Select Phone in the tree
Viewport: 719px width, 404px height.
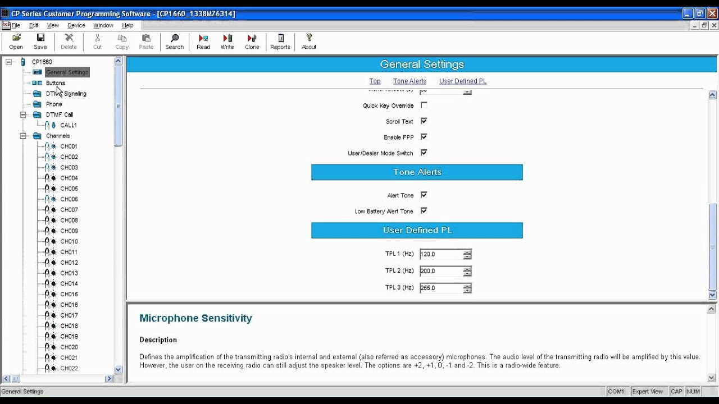54,104
